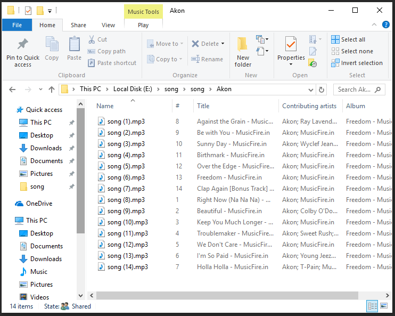395x316 pixels.
Task: Open the Properties dropdown arrow
Action: point(291,64)
